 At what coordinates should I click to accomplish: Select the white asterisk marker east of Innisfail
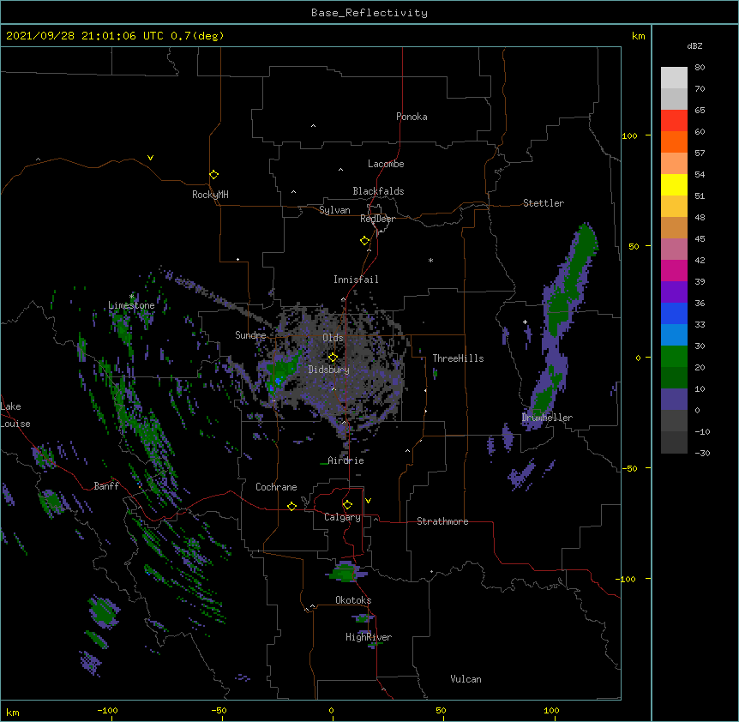coord(430,260)
